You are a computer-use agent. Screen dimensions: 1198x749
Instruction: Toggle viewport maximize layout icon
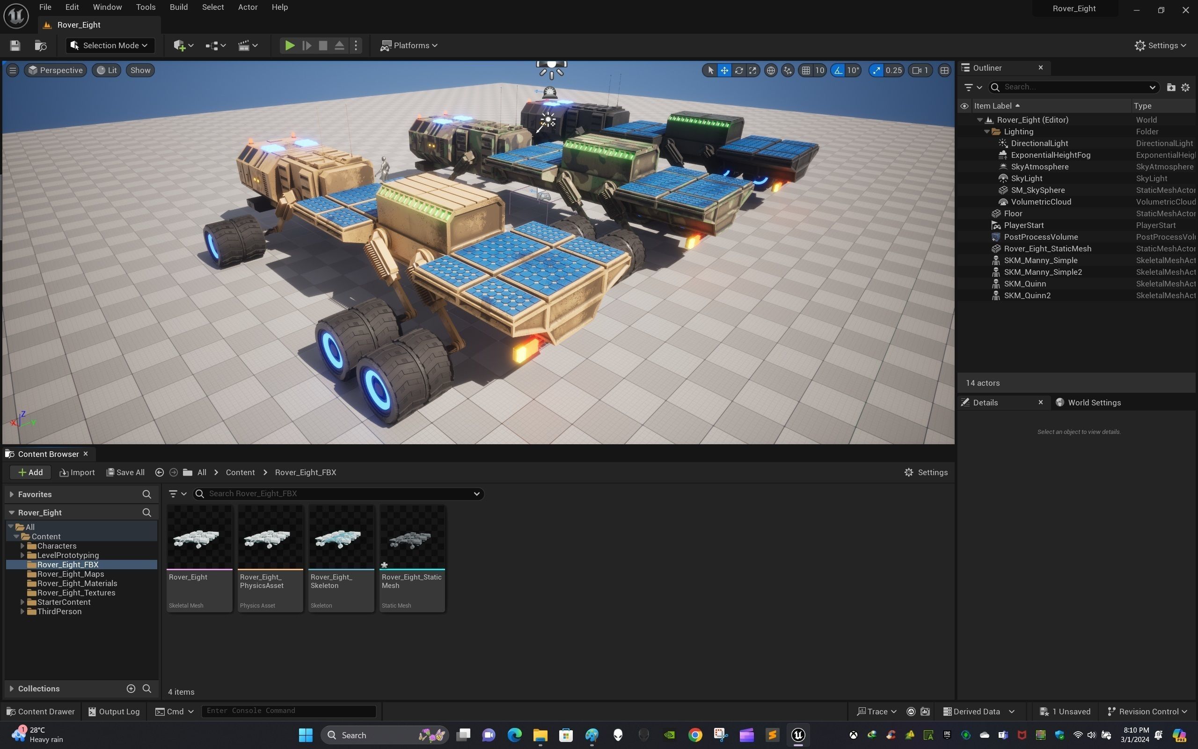point(944,70)
